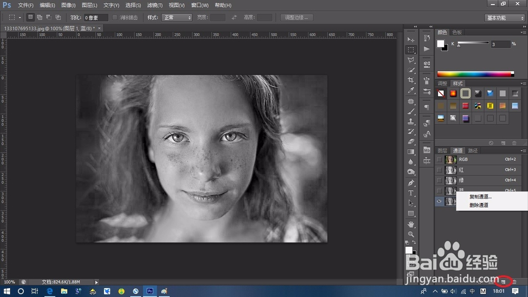Screen dimensions: 528x297
Task: Select the Hand tool
Action: coord(411,224)
